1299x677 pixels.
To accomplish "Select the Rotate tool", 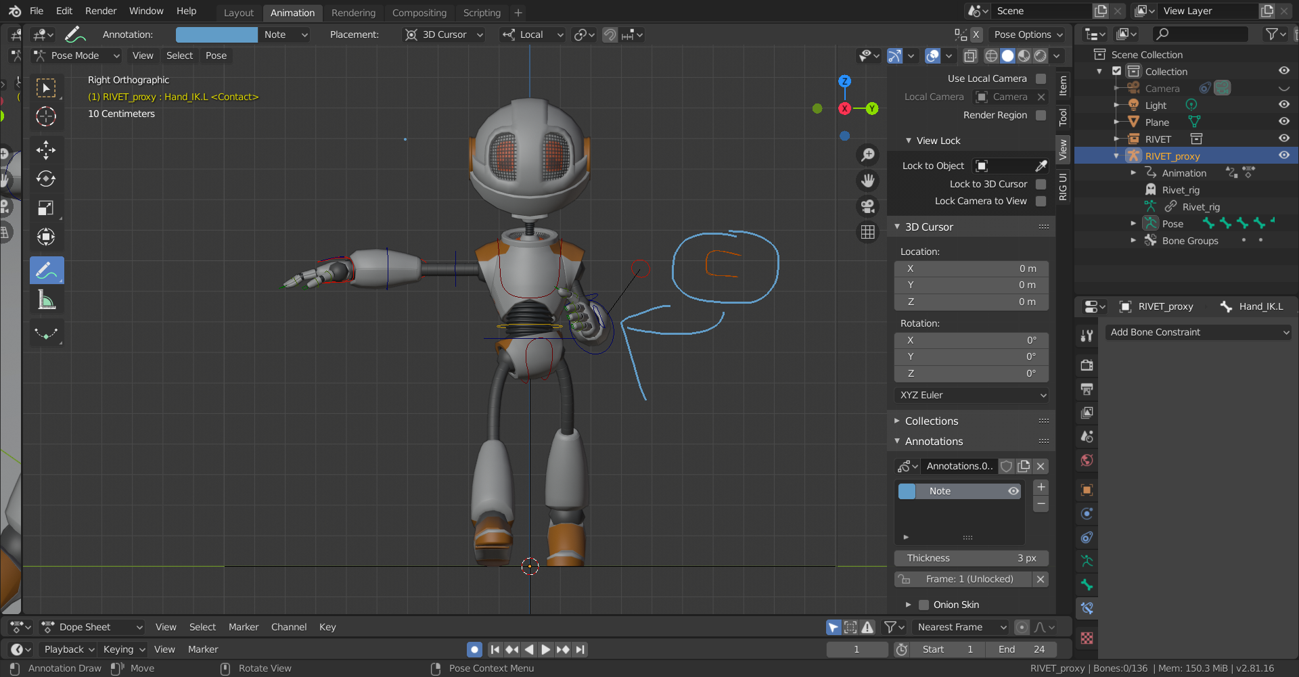I will pos(46,179).
